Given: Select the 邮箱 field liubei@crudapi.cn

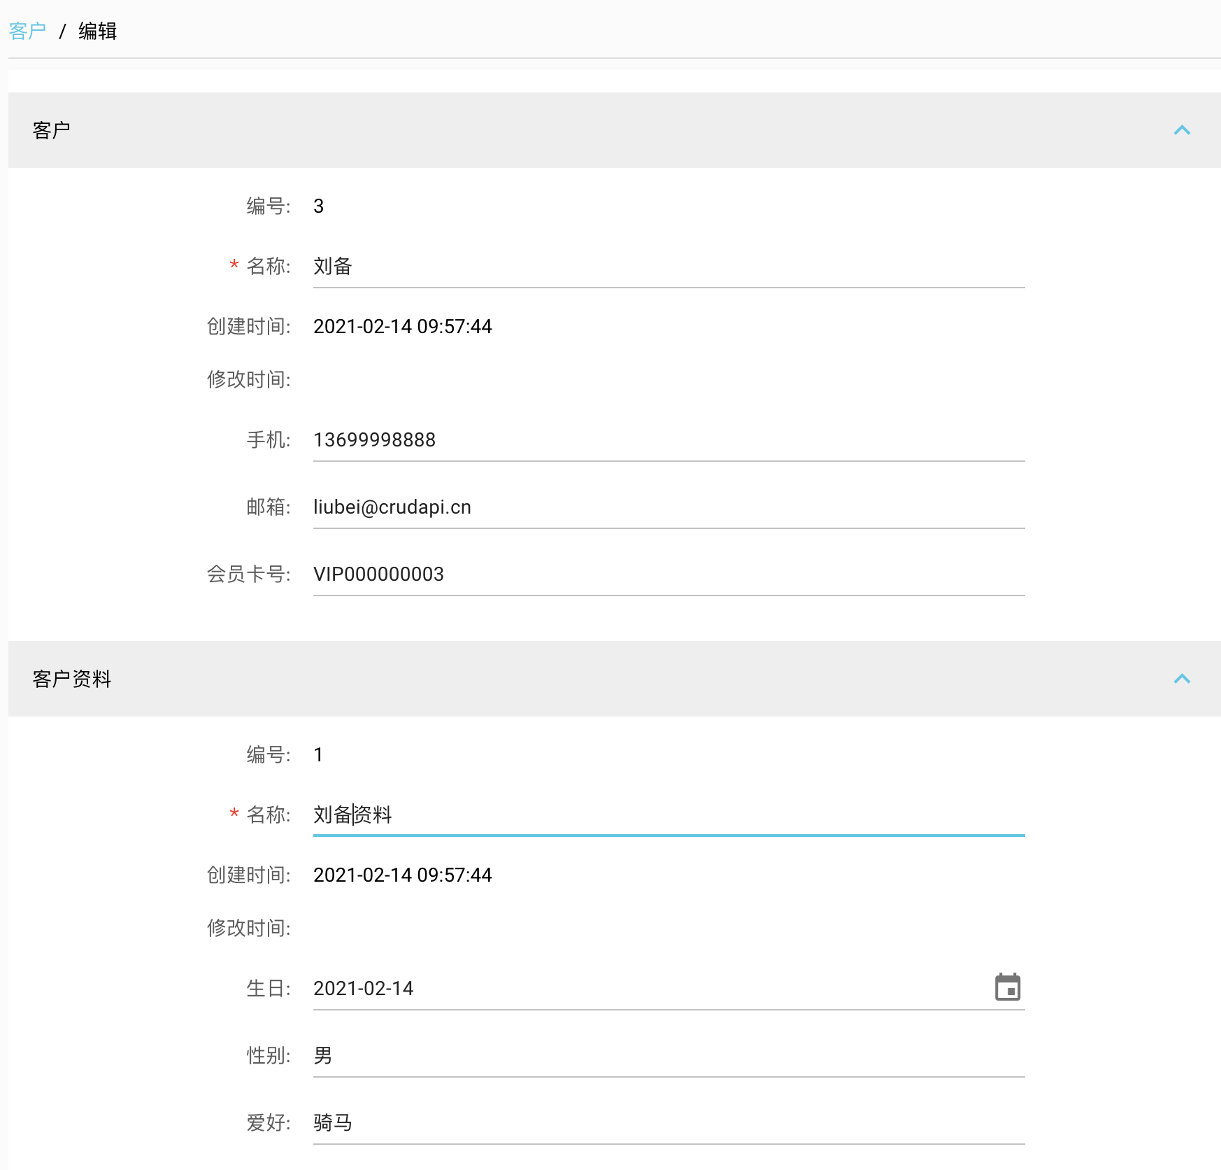Looking at the screenshot, I should tap(668, 507).
